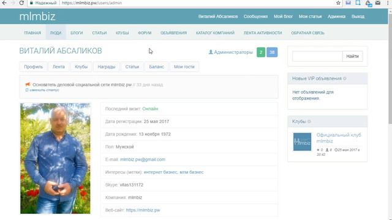The height and width of the screenshot is (220, 392).
Task: Switch to the Мои гости tab
Action: pos(184,67)
